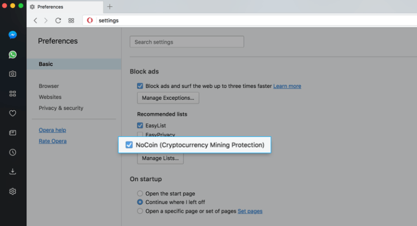This screenshot has width=417, height=226.
Task: Reload the settings page
Action: 58,20
